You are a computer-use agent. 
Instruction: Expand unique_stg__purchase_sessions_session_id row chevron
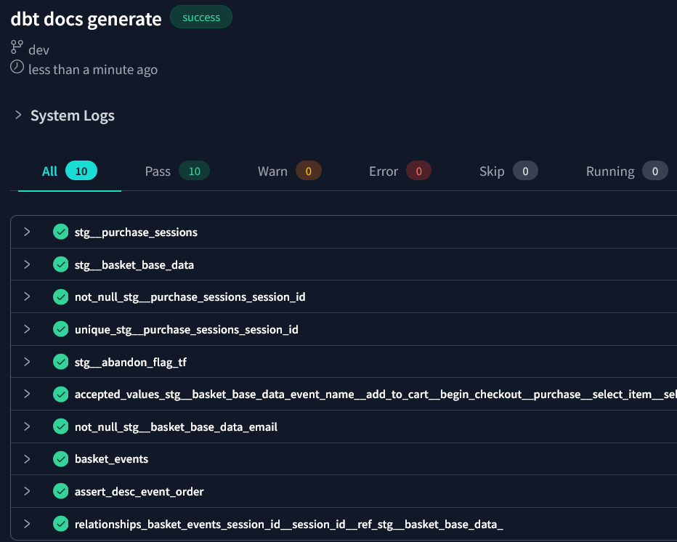[27, 329]
